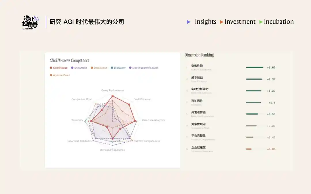Click the Unicorn logo icon

[30, 22]
